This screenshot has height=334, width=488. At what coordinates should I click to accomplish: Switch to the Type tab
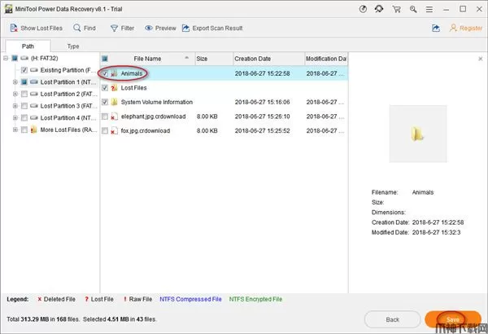73,46
